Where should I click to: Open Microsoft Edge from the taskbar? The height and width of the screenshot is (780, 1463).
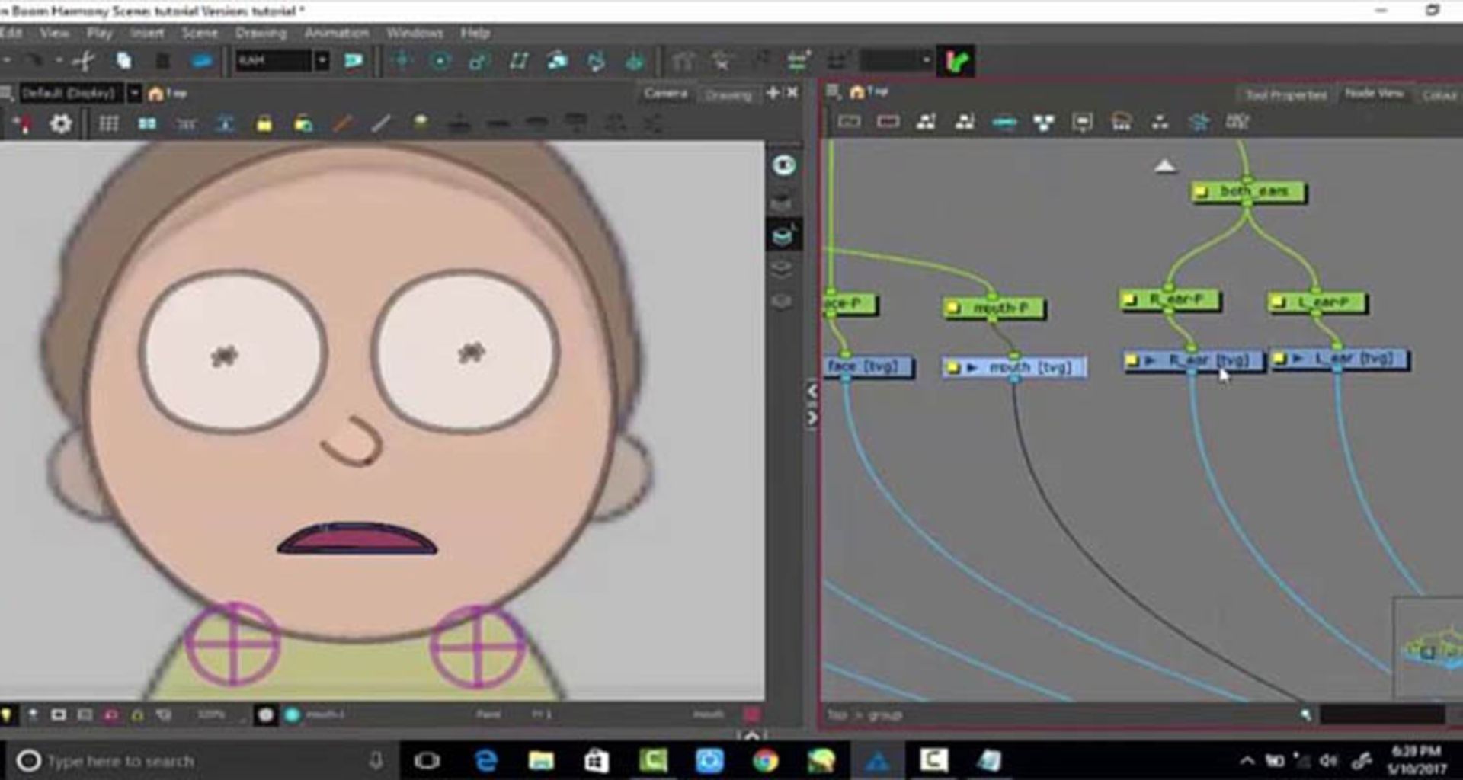[485, 760]
